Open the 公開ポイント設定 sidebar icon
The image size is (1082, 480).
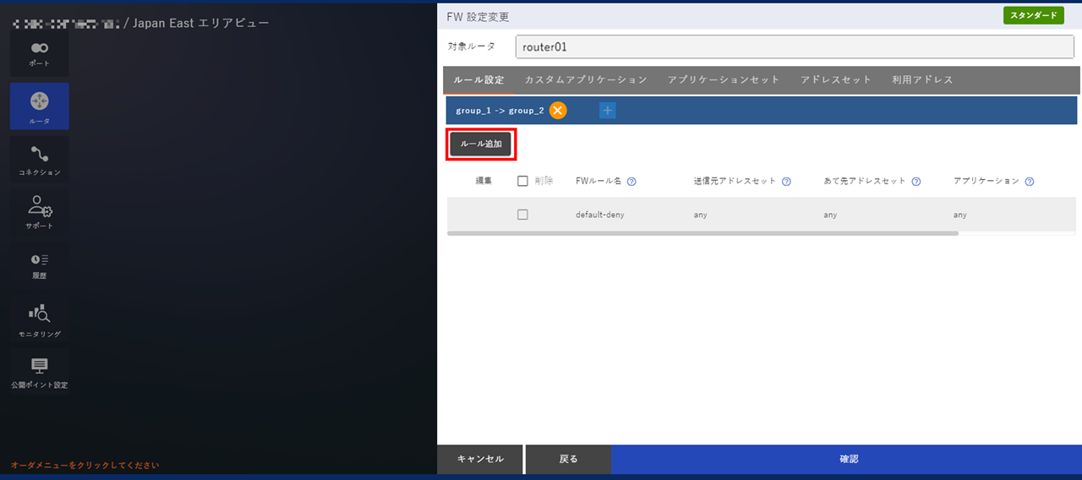tap(40, 372)
